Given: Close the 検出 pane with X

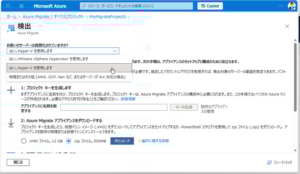Looking at the screenshot, I should point(287,26).
